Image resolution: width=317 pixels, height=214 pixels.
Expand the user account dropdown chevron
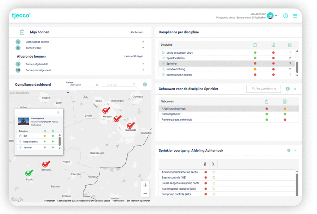coord(276,16)
